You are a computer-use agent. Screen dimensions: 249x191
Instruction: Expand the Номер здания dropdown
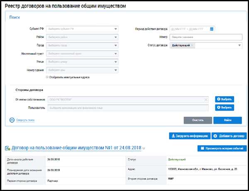tap(82, 70)
